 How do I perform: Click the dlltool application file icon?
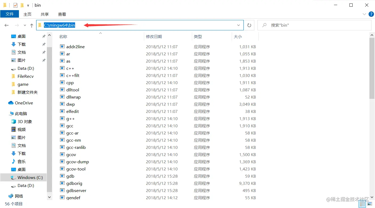click(62, 90)
